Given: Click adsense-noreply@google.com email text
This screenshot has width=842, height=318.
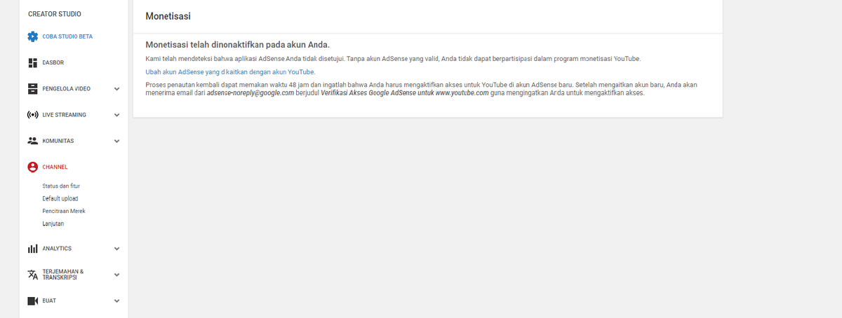Looking at the screenshot, I should pos(250,93).
